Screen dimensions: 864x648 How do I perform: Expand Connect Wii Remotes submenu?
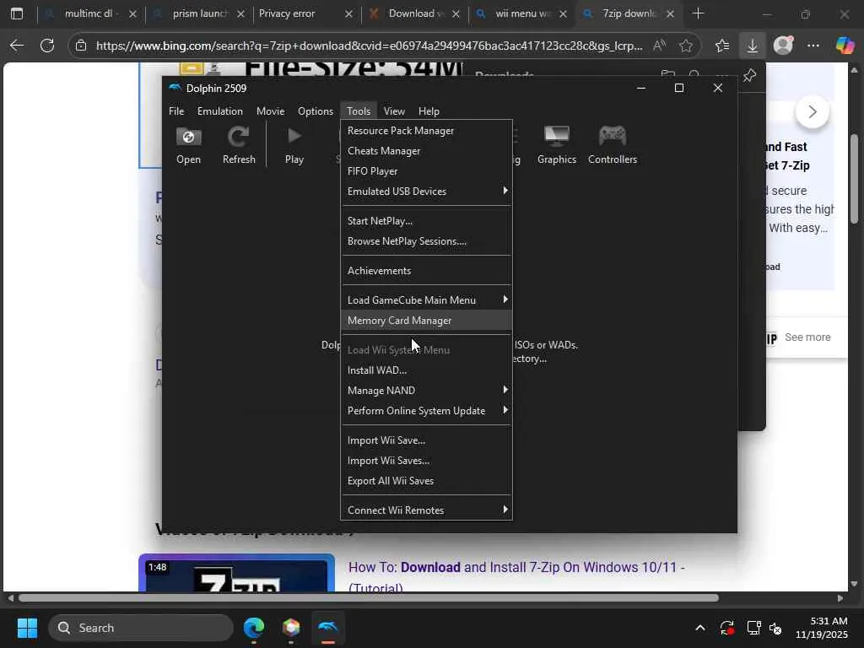point(426,510)
